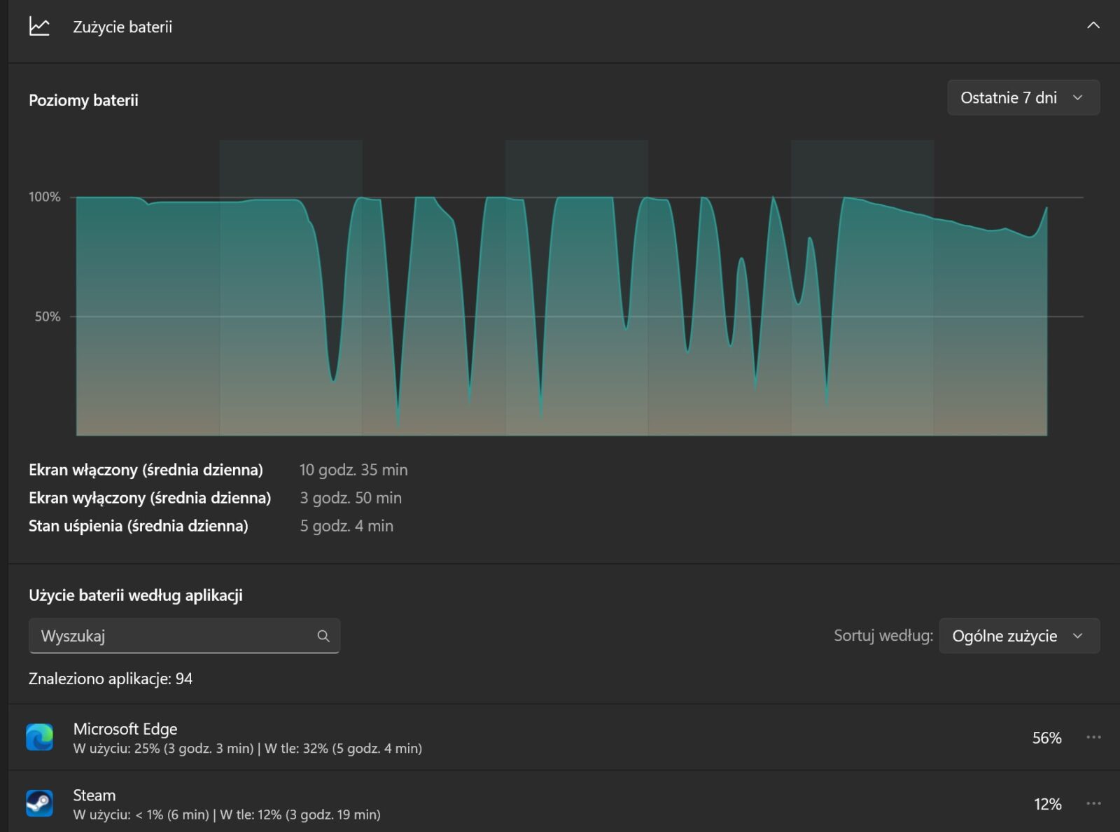Image resolution: width=1120 pixels, height=832 pixels.
Task: Collapse the Zużycie baterii section chevron
Action: tap(1093, 26)
